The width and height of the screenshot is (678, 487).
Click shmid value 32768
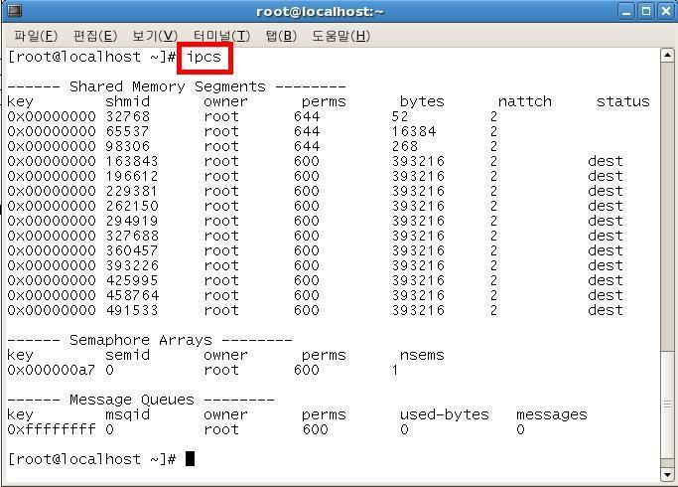(x=128, y=116)
